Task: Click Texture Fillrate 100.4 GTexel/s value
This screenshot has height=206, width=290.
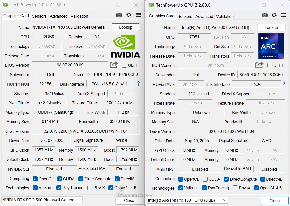Action: [120, 103]
